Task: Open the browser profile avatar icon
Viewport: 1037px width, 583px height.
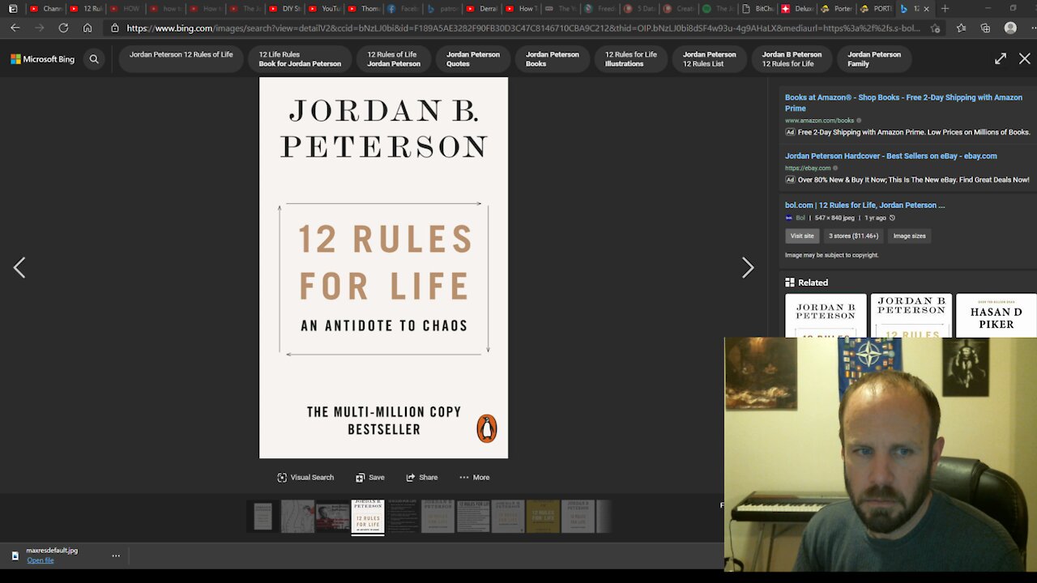Action: click(x=1010, y=28)
